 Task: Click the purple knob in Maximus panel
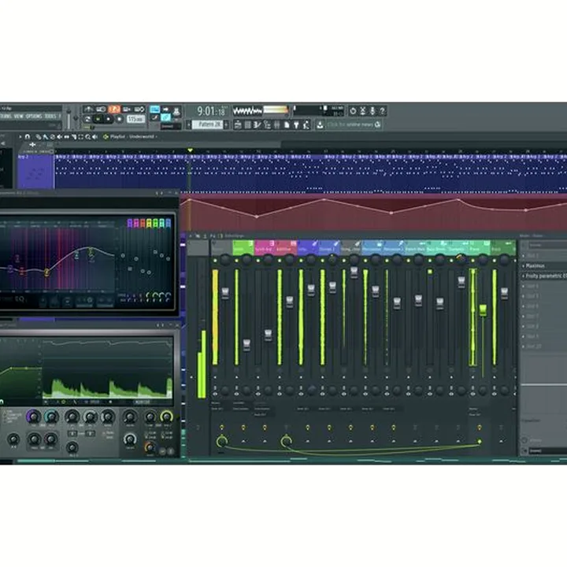pyautogui.click(x=34, y=417)
